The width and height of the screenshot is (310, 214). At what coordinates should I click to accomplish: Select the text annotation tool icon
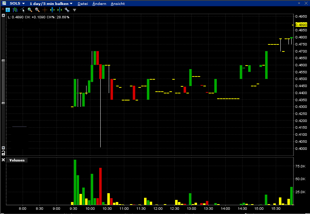[8, 10]
